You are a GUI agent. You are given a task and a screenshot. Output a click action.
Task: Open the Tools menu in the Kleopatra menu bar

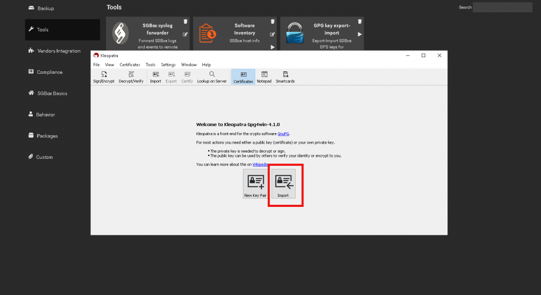(151, 64)
